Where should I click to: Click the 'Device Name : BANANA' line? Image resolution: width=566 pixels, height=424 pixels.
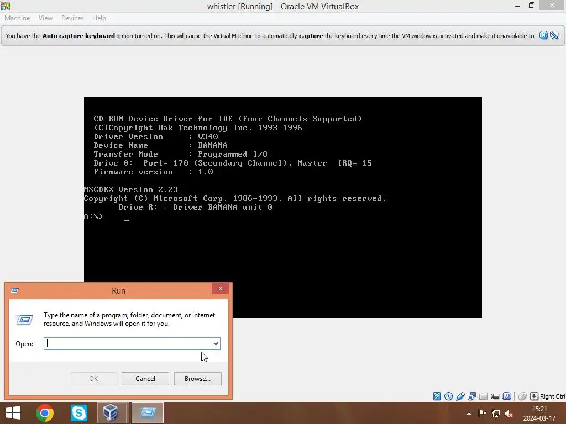pyautogui.click(x=161, y=145)
